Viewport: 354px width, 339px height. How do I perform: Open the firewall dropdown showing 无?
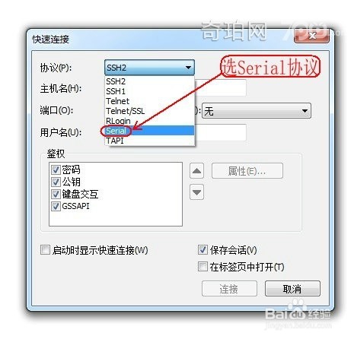tap(257, 111)
